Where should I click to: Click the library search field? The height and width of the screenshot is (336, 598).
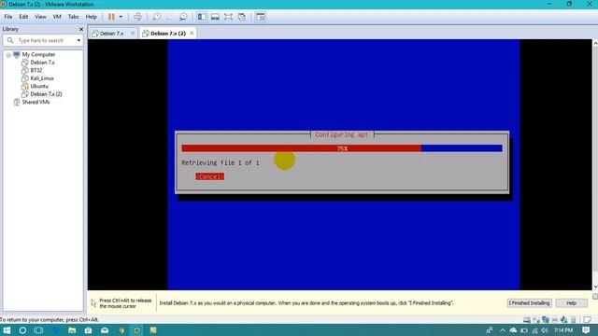point(42,40)
